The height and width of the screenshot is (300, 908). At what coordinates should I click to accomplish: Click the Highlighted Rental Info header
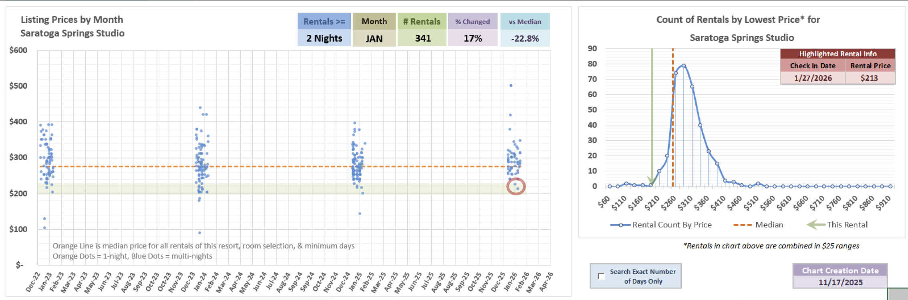point(838,54)
